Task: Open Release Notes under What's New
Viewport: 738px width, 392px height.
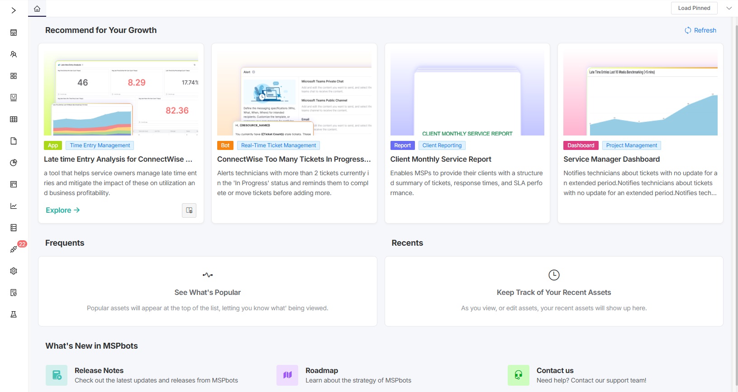Action: coord(99,370)
